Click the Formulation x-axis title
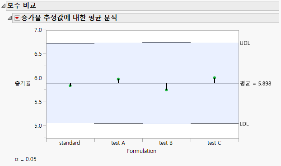281x166 pixels. [141, 151]
